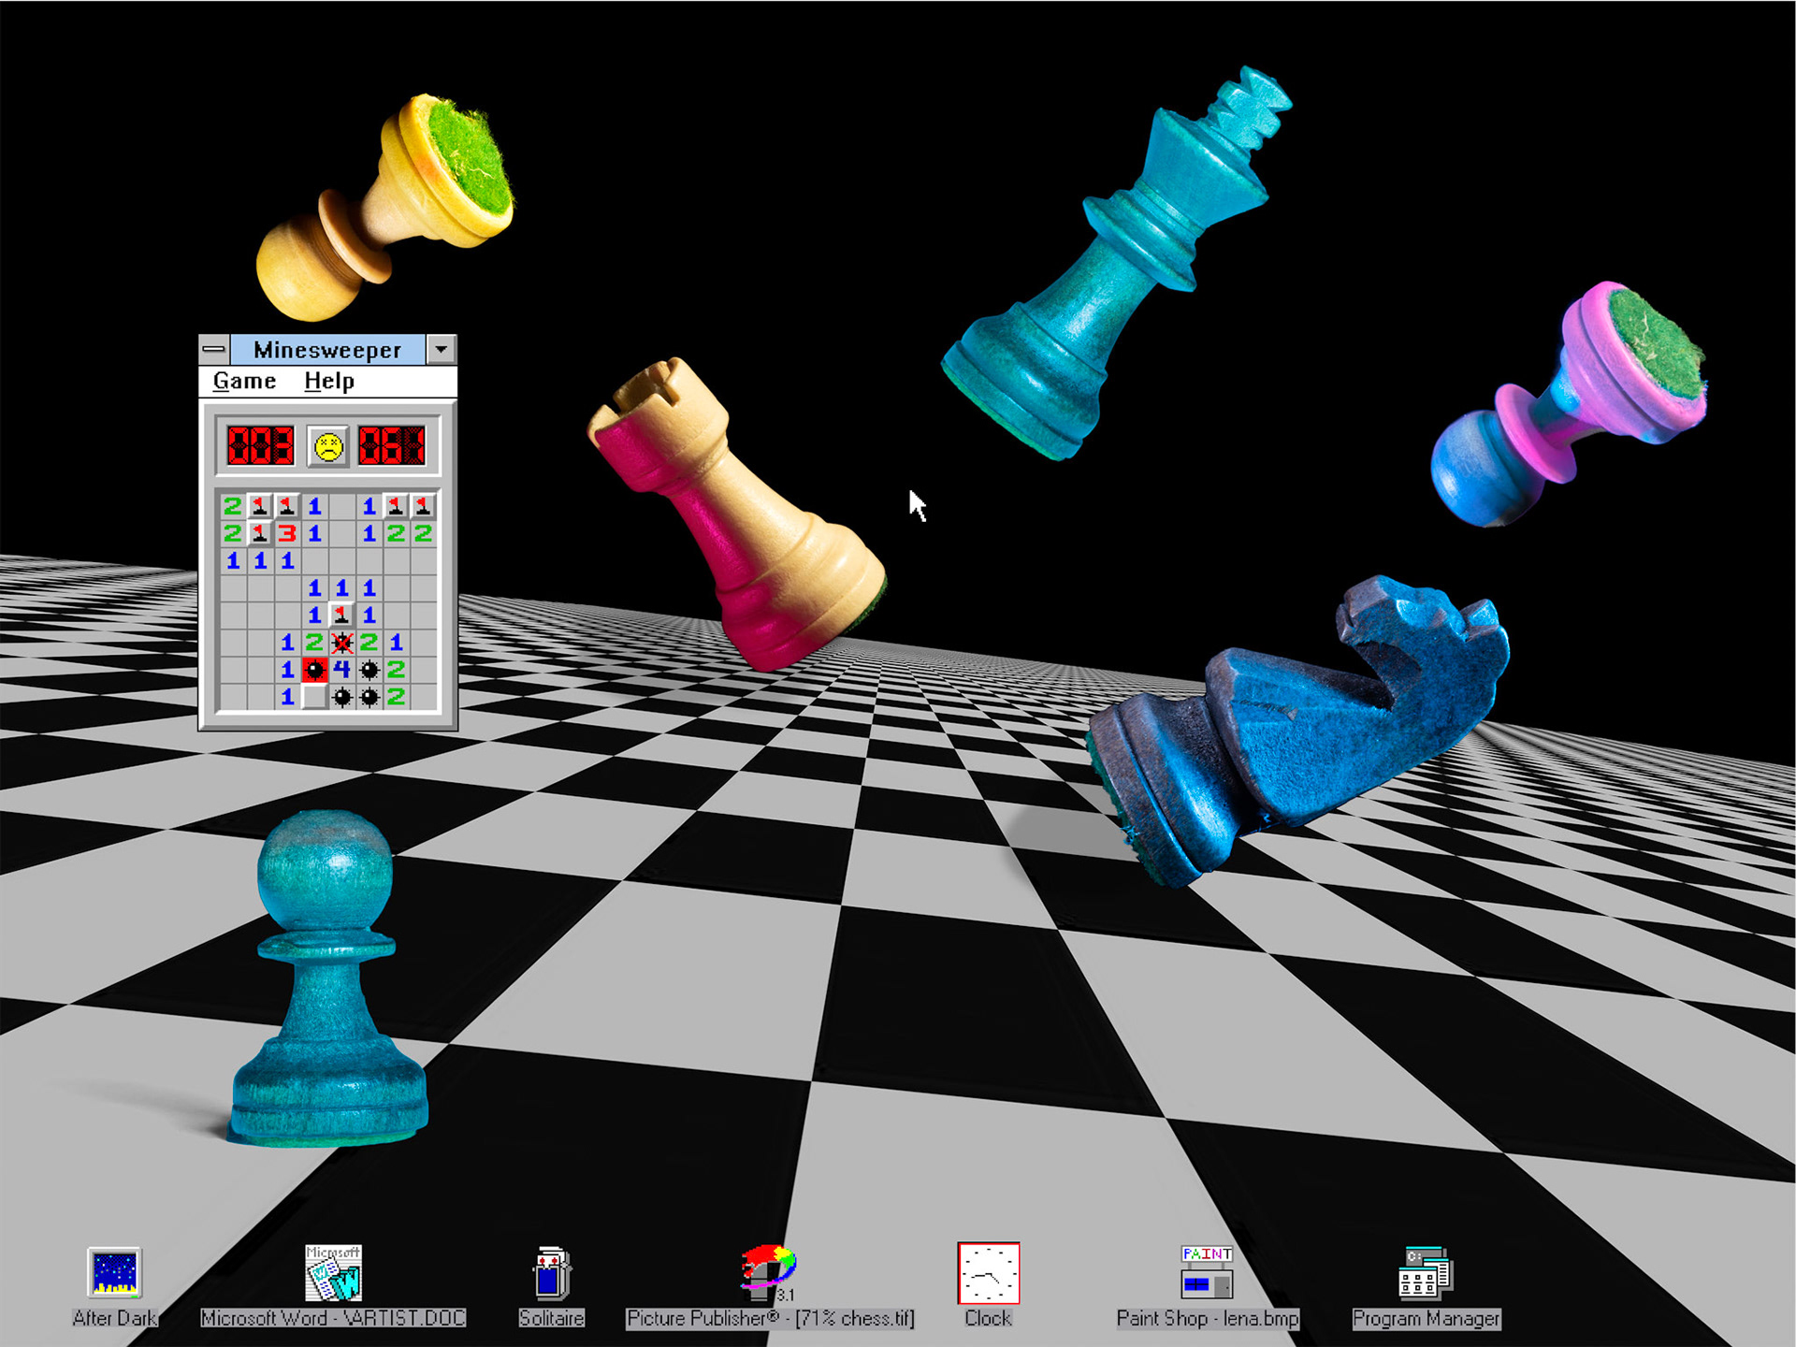The width and height of the screenshot is (1796, 1347).
Task: Click the flagged cell left of red 3
Action: point(261,533)
